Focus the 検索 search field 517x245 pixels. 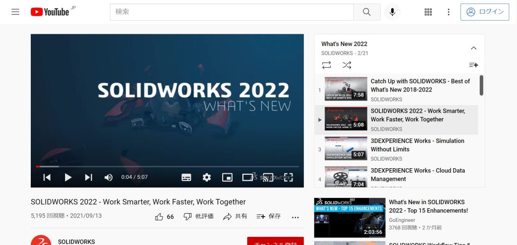coord(232,12)
